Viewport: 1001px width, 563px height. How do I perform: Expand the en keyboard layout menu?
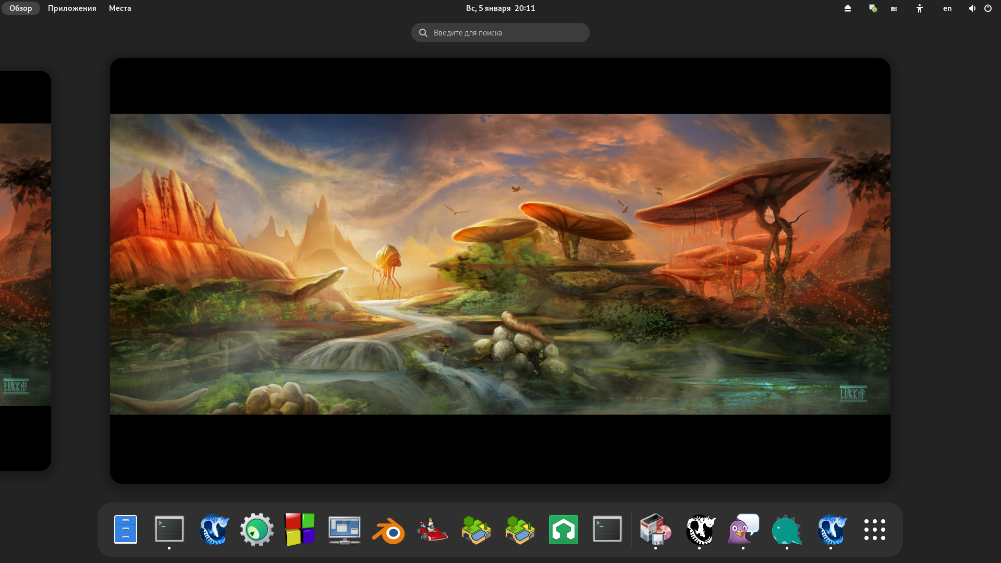tap(947, 8)
